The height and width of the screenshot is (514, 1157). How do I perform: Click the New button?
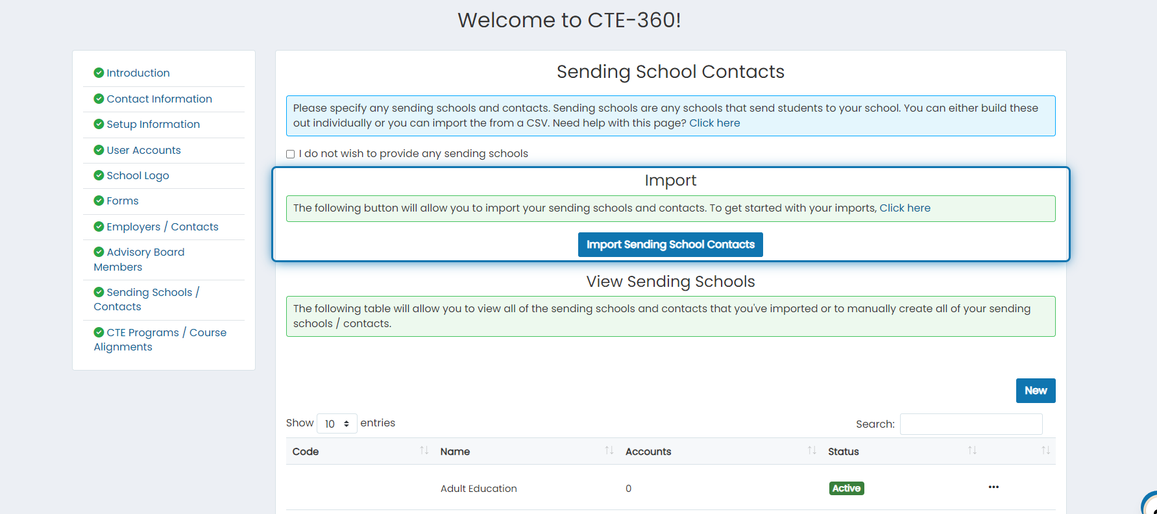click(x=1036, y=391)
